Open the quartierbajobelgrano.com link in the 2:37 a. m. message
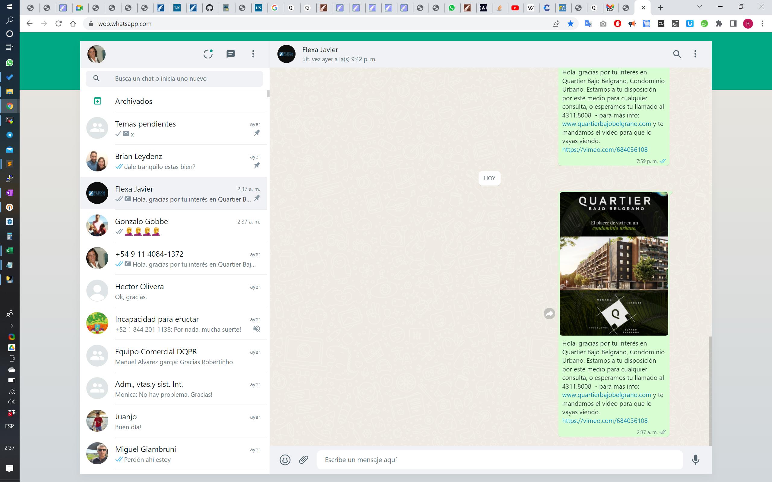The width and height of the screenshot is (772, 482). (606, 395)
